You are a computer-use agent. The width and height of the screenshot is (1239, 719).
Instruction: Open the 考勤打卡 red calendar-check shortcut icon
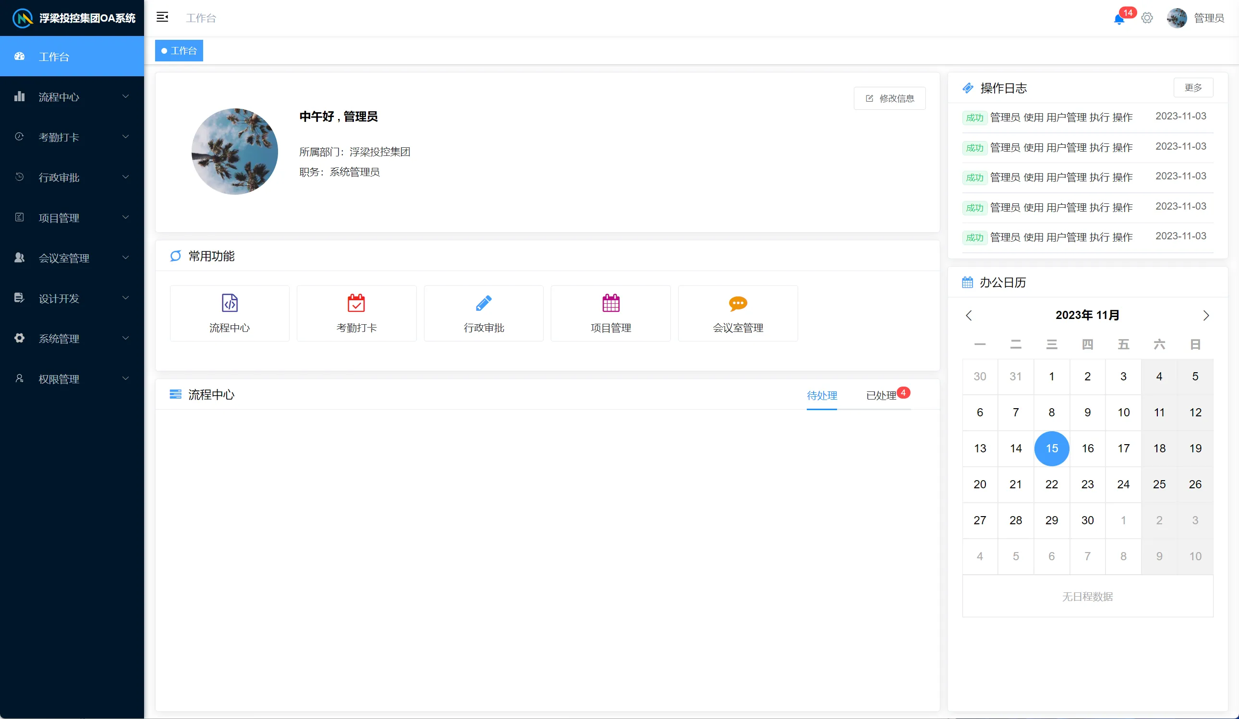[x=356, y=303]
